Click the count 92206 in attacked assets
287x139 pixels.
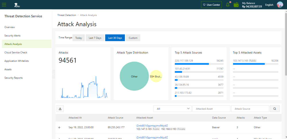(275, 61)
